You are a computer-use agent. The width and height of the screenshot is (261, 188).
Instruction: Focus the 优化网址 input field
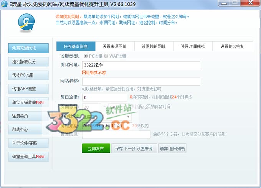141,65
